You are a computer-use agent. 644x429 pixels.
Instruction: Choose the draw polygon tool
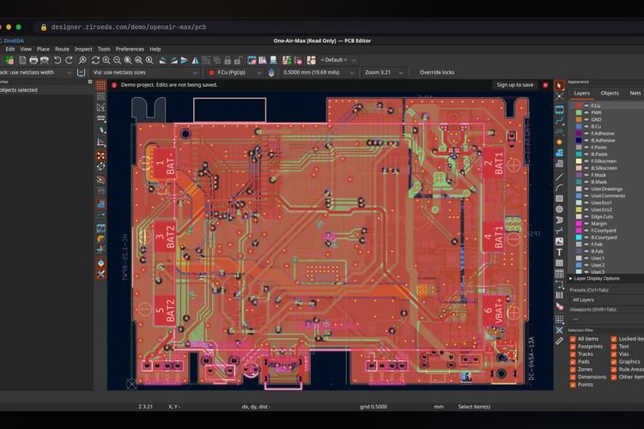[x=559, y=220]
